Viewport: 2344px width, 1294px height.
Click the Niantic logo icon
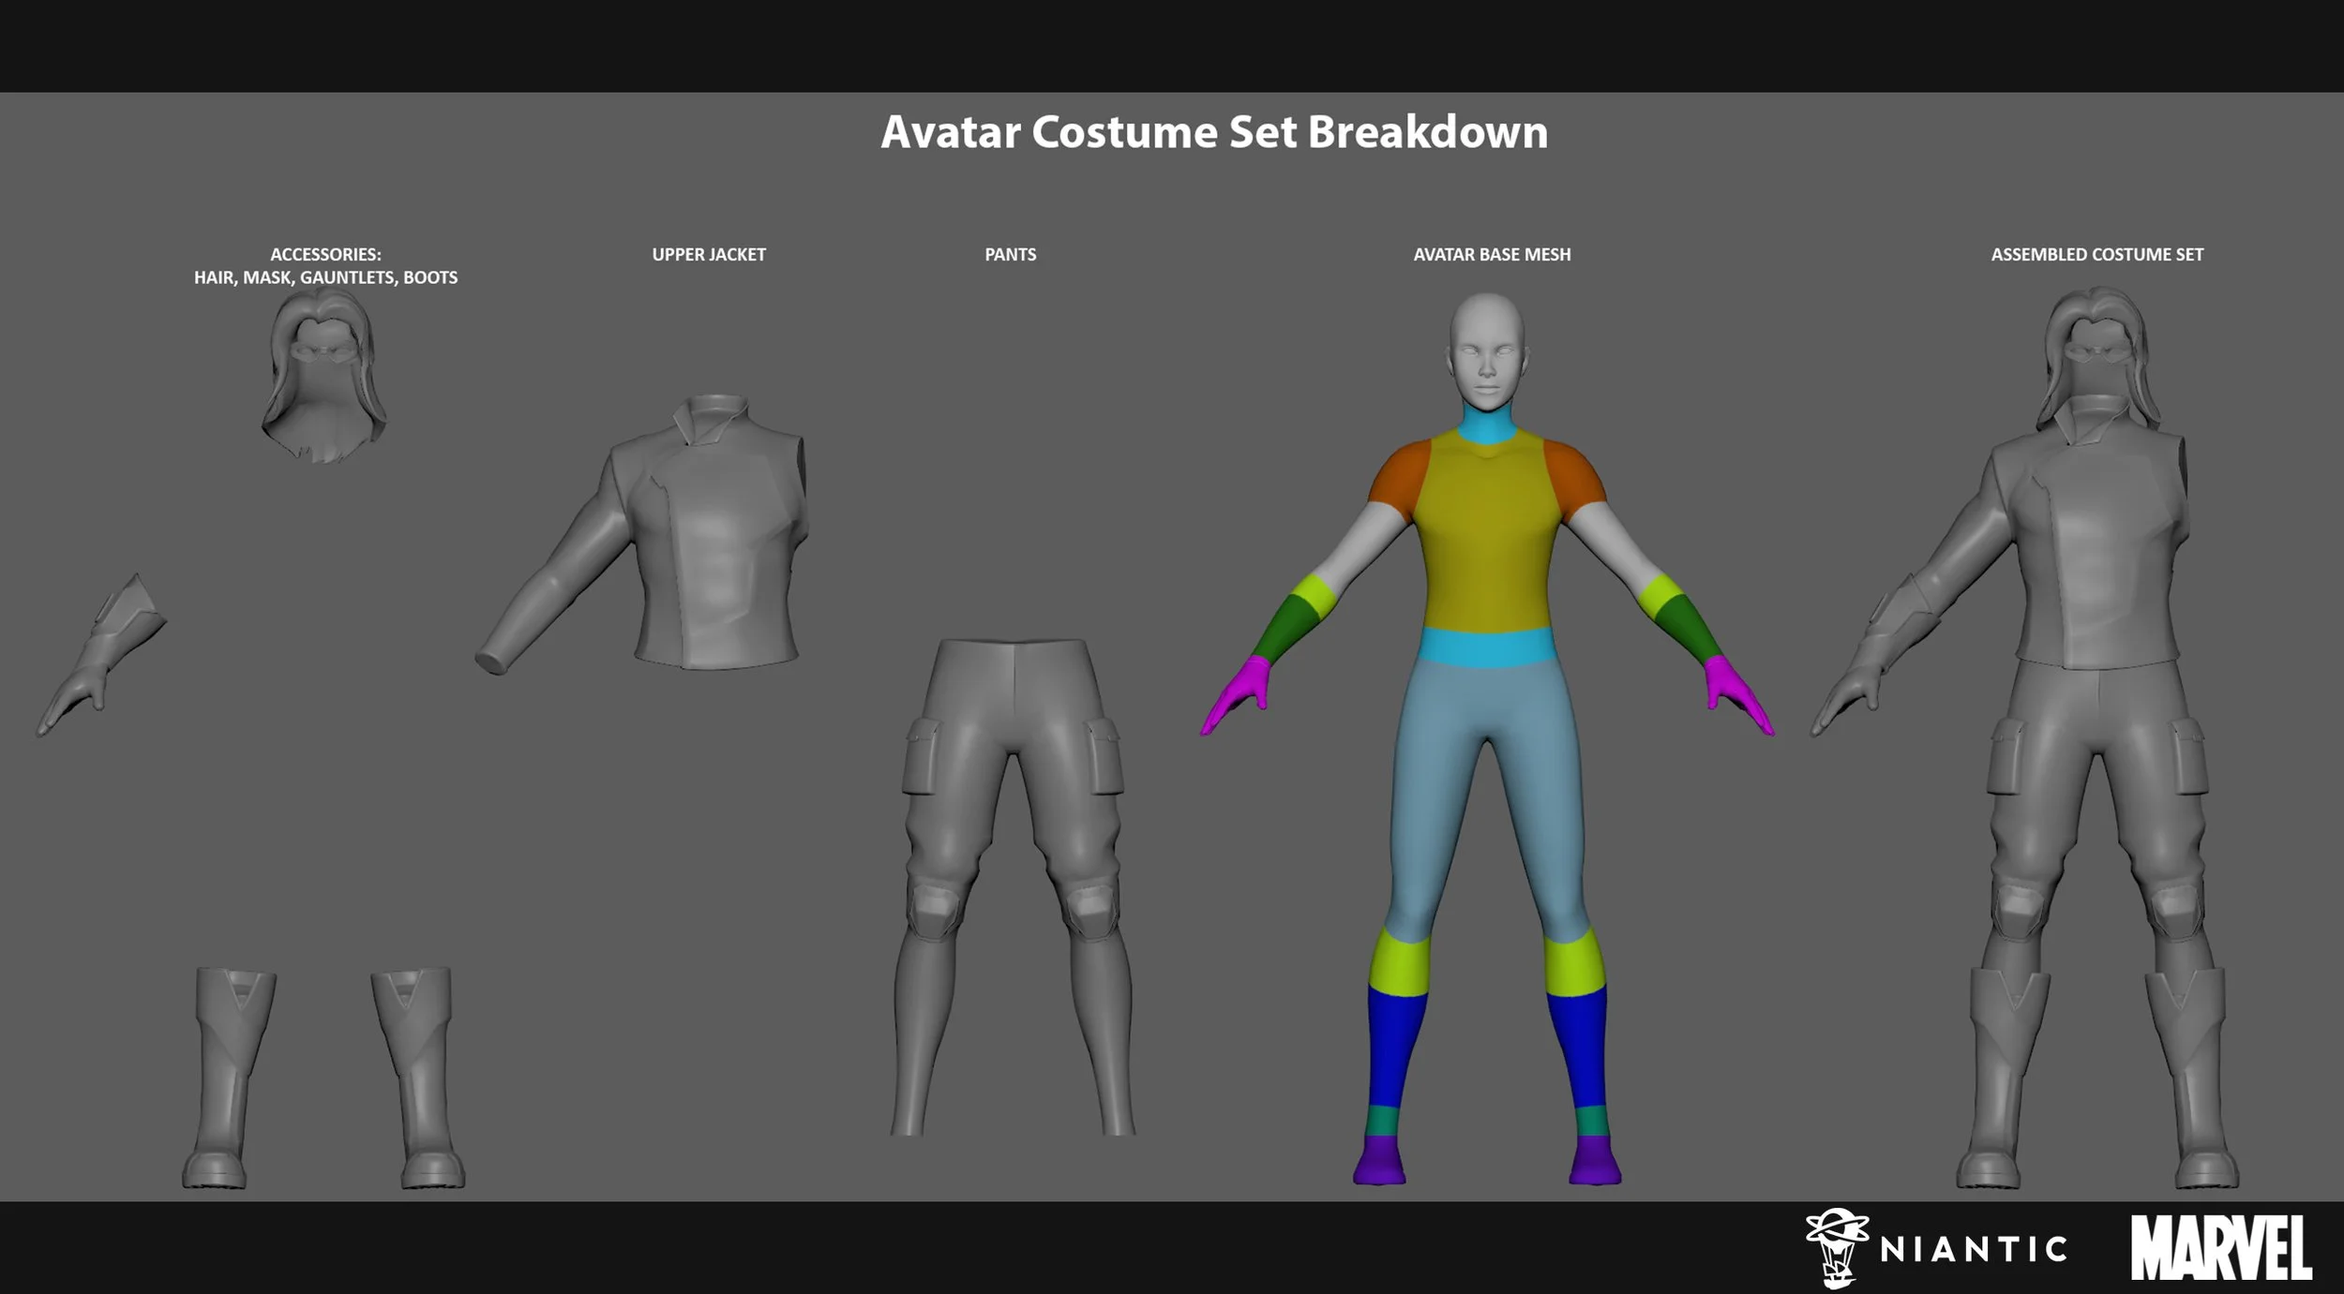pyautogui.click(x=1836, y=1247)
